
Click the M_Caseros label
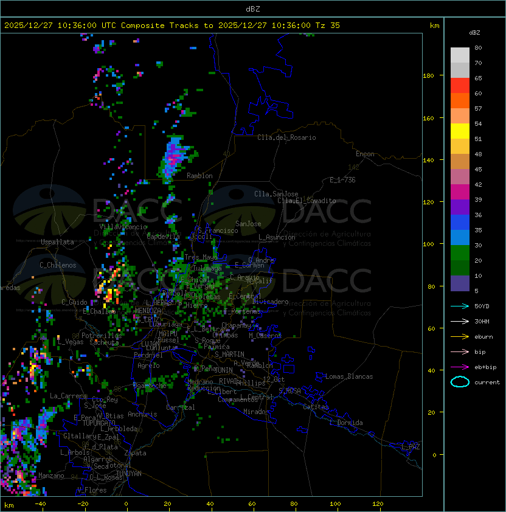(x=265, y=335)
